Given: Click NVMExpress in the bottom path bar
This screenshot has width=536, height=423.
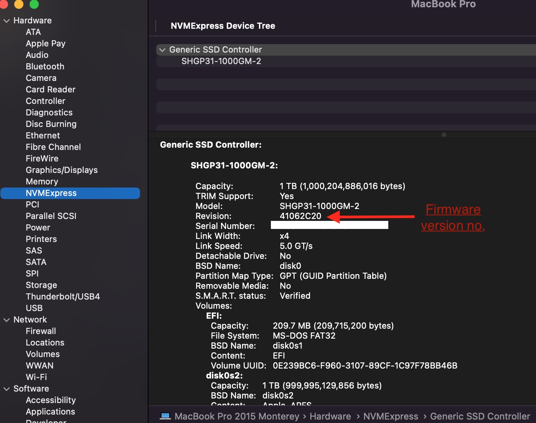Looking at the screenshot, I should tap(391, 416).
